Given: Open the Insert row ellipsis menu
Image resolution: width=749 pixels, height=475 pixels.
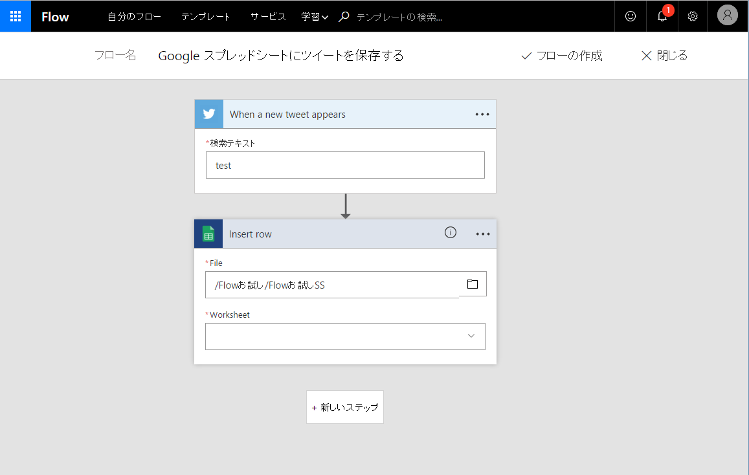Looking at the screenshot, I should coord(483,234).
